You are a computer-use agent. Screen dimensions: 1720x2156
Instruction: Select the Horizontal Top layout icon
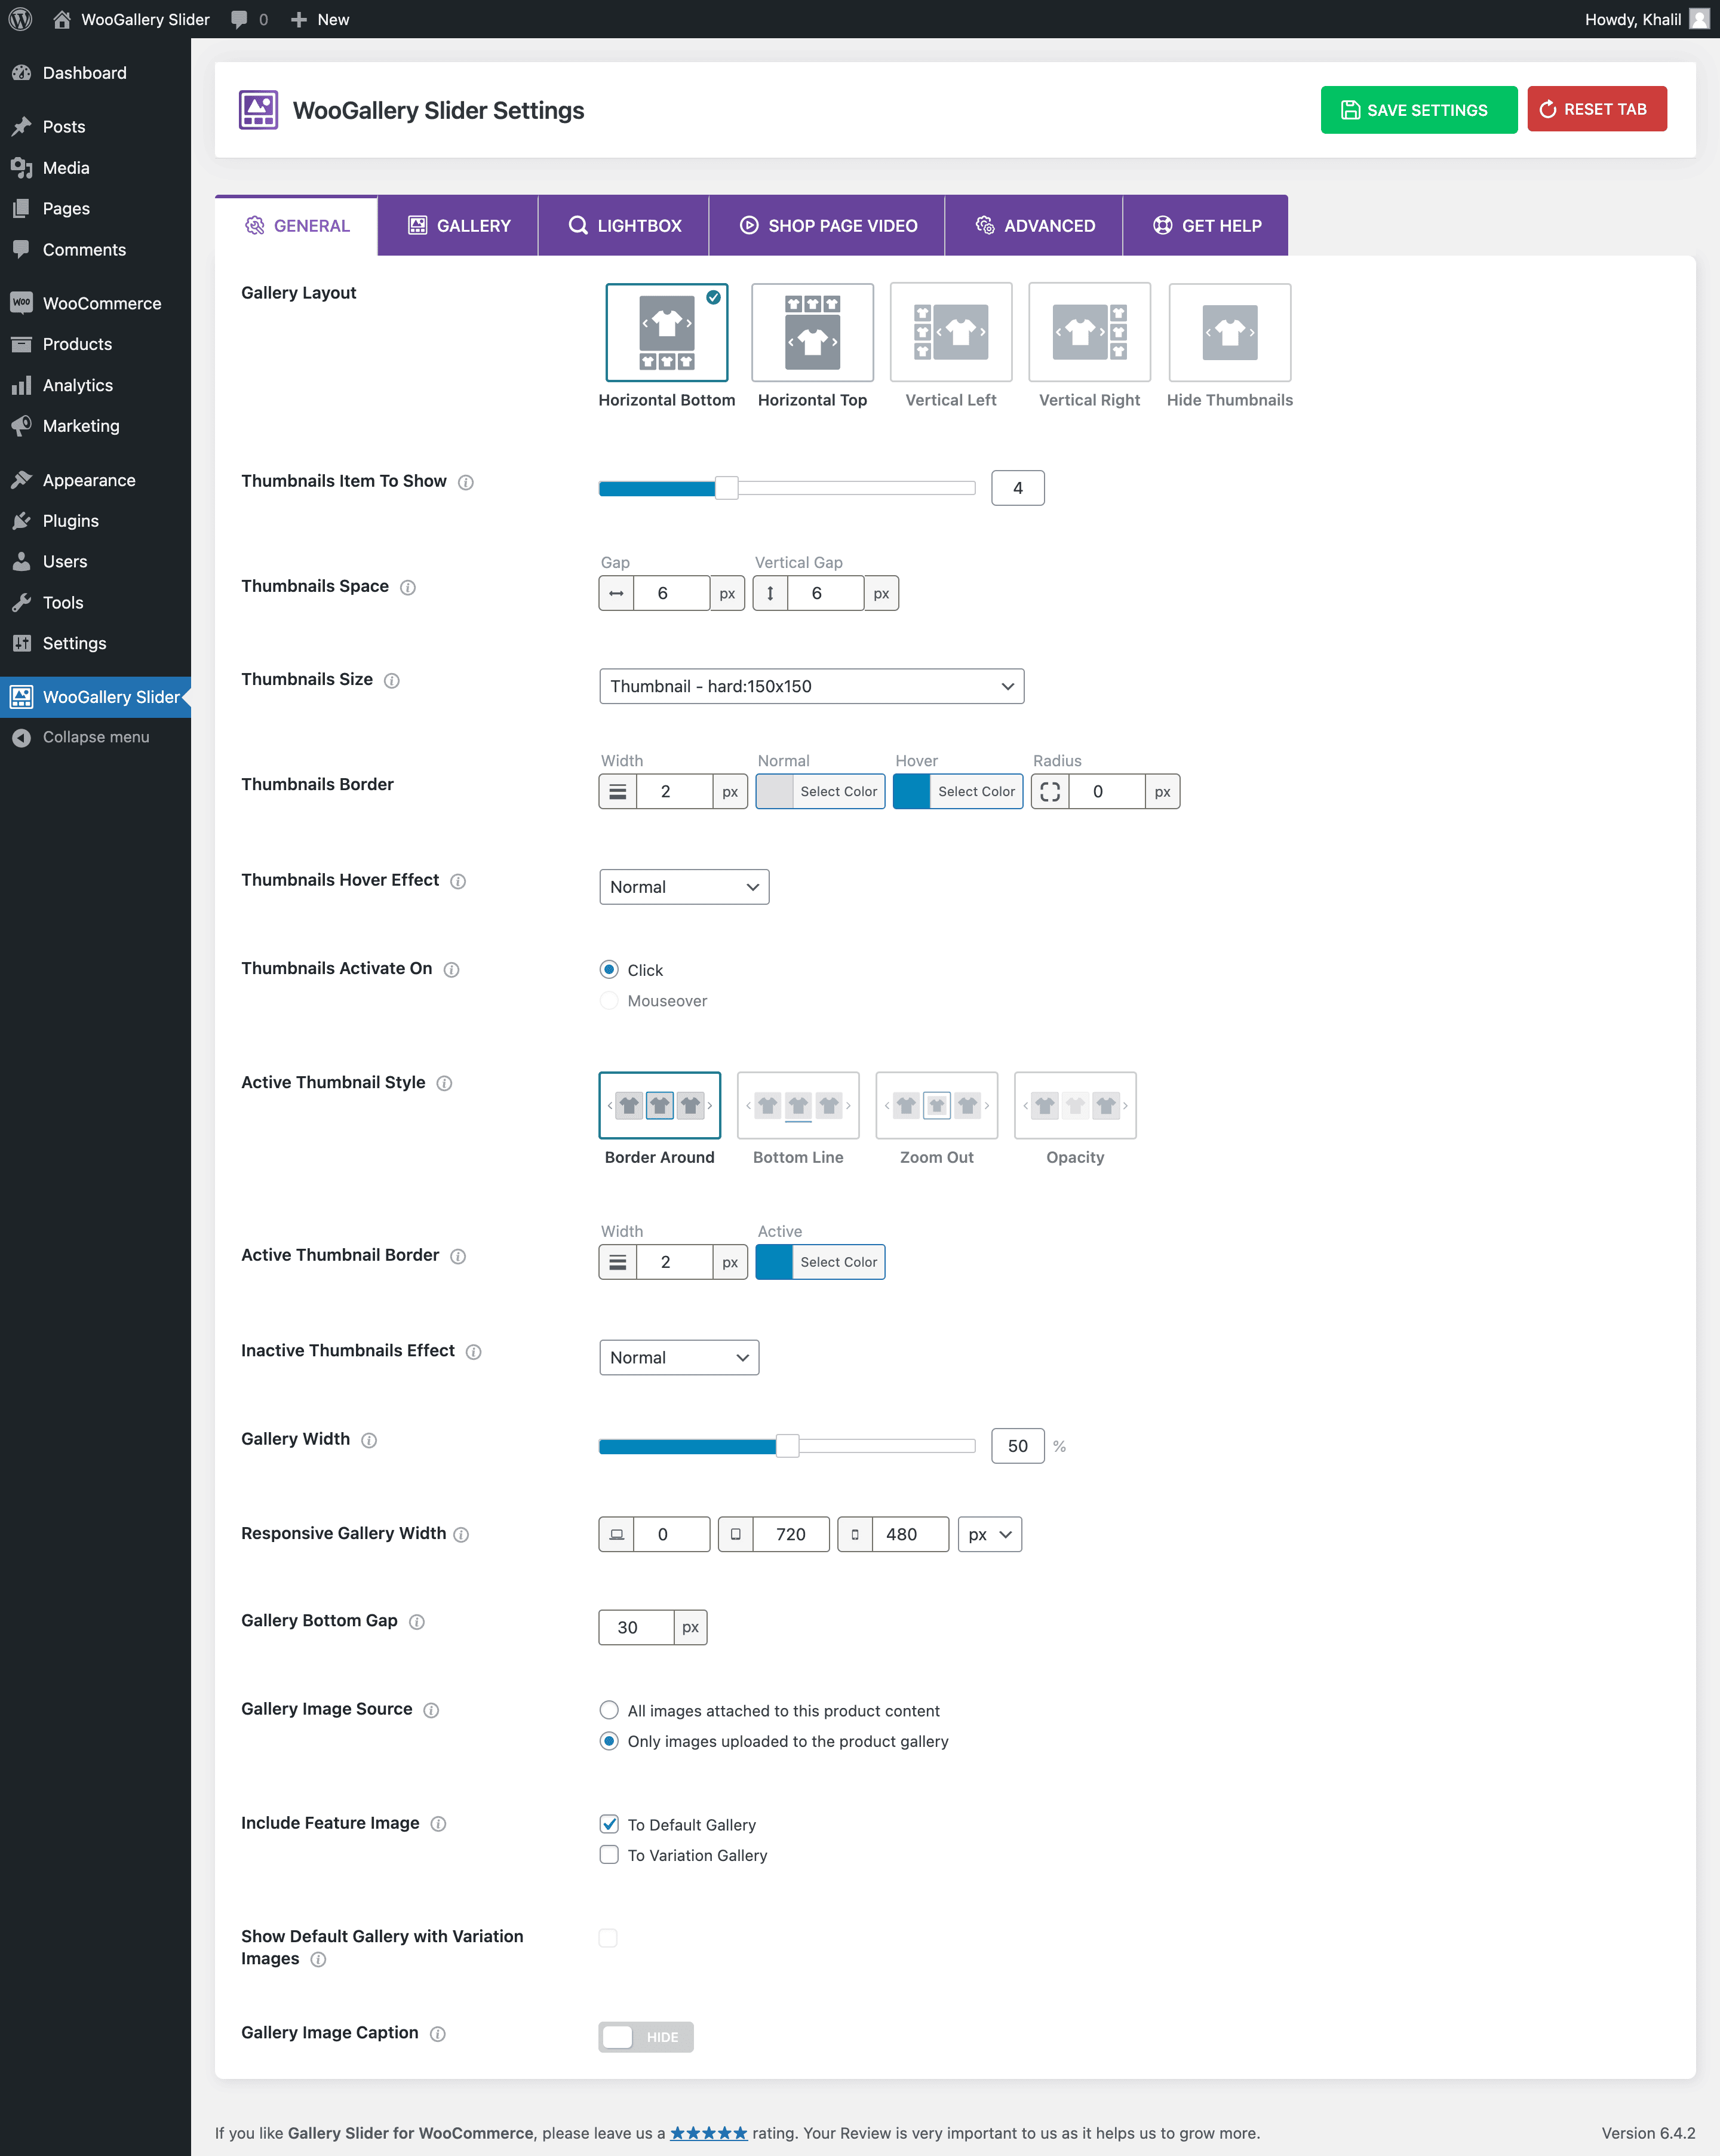[812, 332]
